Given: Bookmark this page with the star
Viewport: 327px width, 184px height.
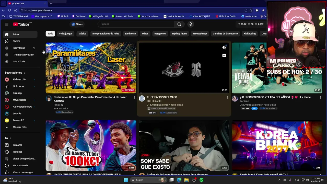Looking at the screenshot, I should [x=251, y=10].
